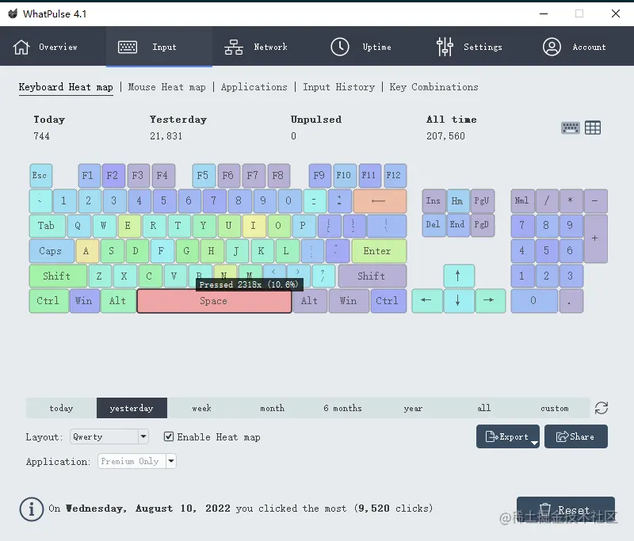
Task: Expand the Layout Qwerty dropdown
Action: tap(109, 436)
